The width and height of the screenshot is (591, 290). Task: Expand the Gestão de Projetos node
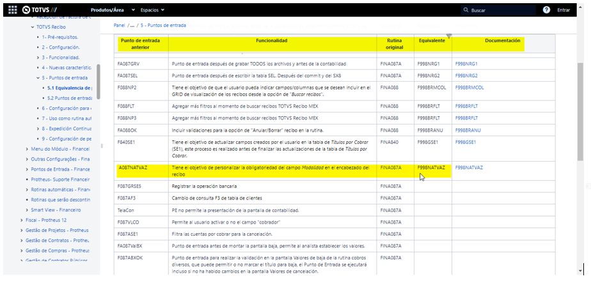(x=22, y=230)
